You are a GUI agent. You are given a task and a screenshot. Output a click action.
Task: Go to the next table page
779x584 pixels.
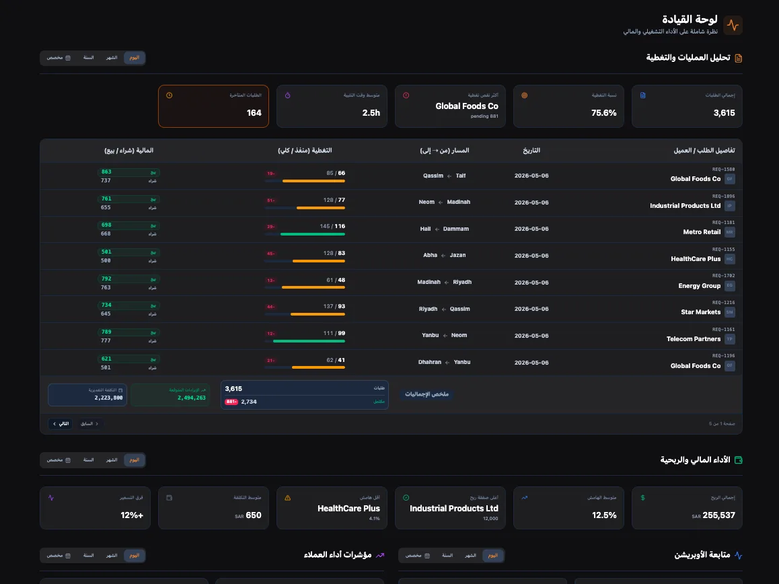(61, 424)
